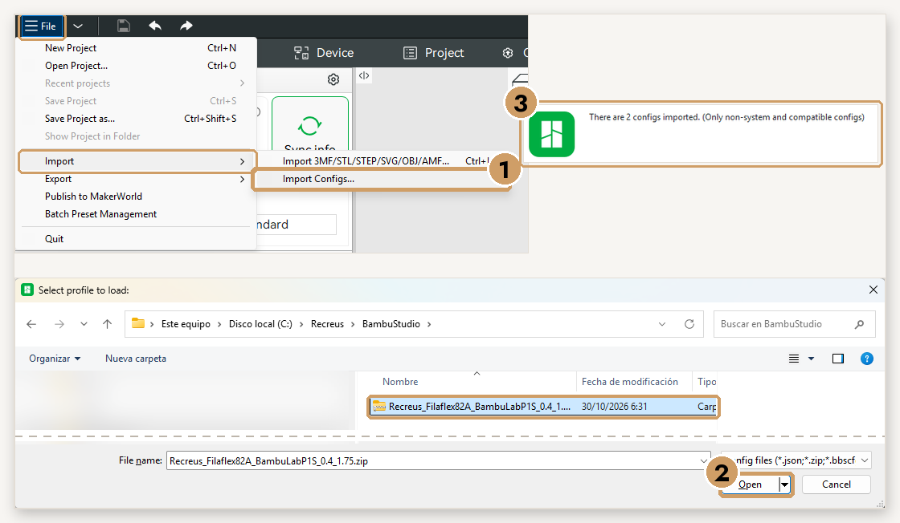This screenshot has height=523, width=900.
Task: Click the green Sync info refresh icon
Action: (x=310, y=125)
